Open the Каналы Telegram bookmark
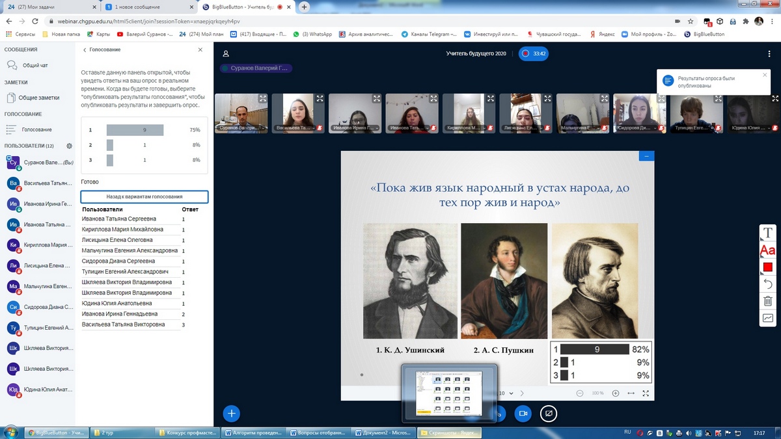The height and width of the screenshot is (439, 781). pyautogui.click(x=428, y=34)
